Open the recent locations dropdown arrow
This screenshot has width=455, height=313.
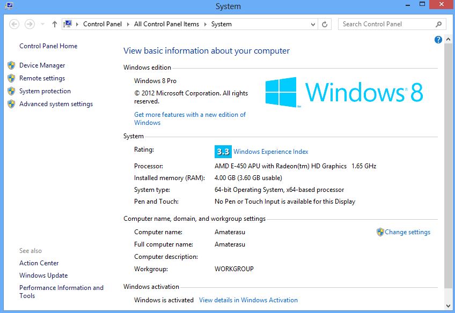pos(43,24)
